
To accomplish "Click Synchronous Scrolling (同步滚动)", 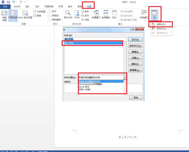I will [126, 15].
